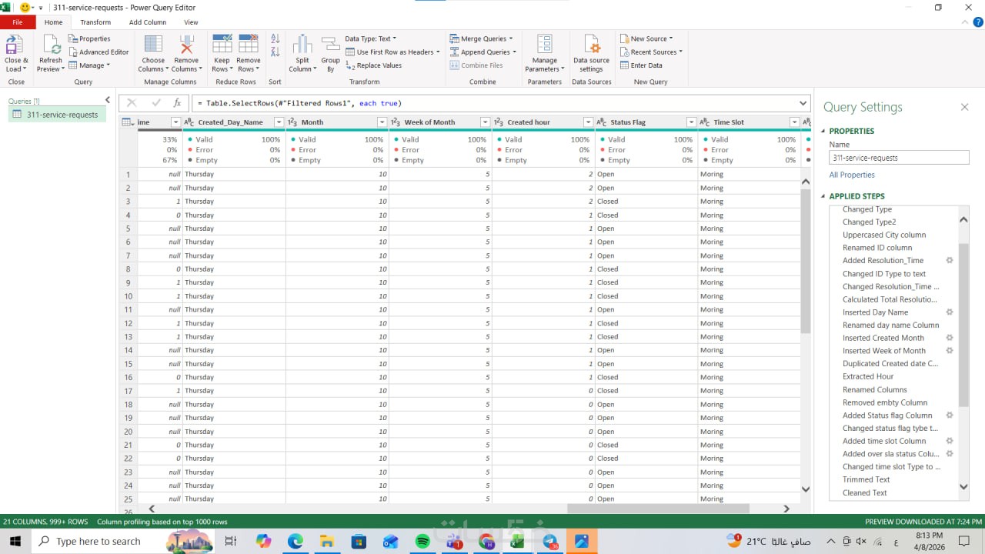Image resolution: width=985 pixels, height=554 pixels.
Task: Open settings gear for Added Status flag Column
Action: pyautogui.click(x=949, y=415)
